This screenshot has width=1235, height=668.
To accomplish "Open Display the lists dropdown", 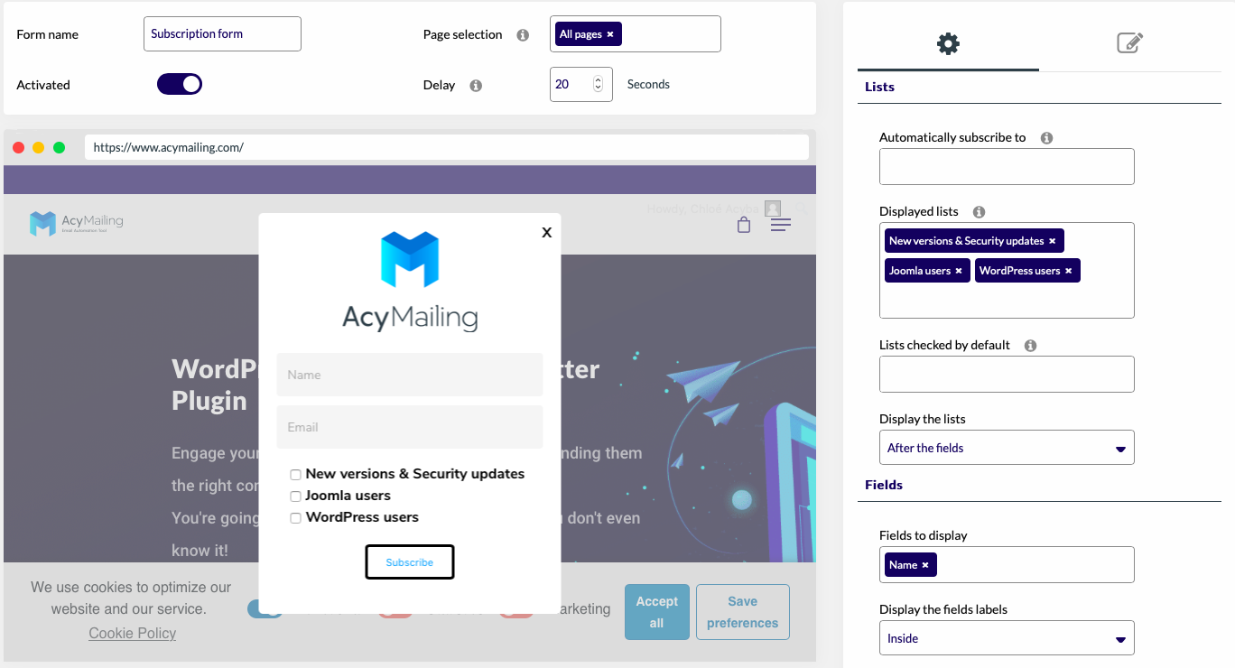I will (1007, 448).
